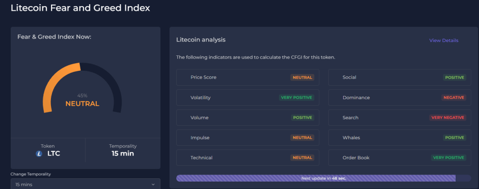
Task: Click the dropdown chevron arrow beside 15 mins
Action: (x=153, y=184)
